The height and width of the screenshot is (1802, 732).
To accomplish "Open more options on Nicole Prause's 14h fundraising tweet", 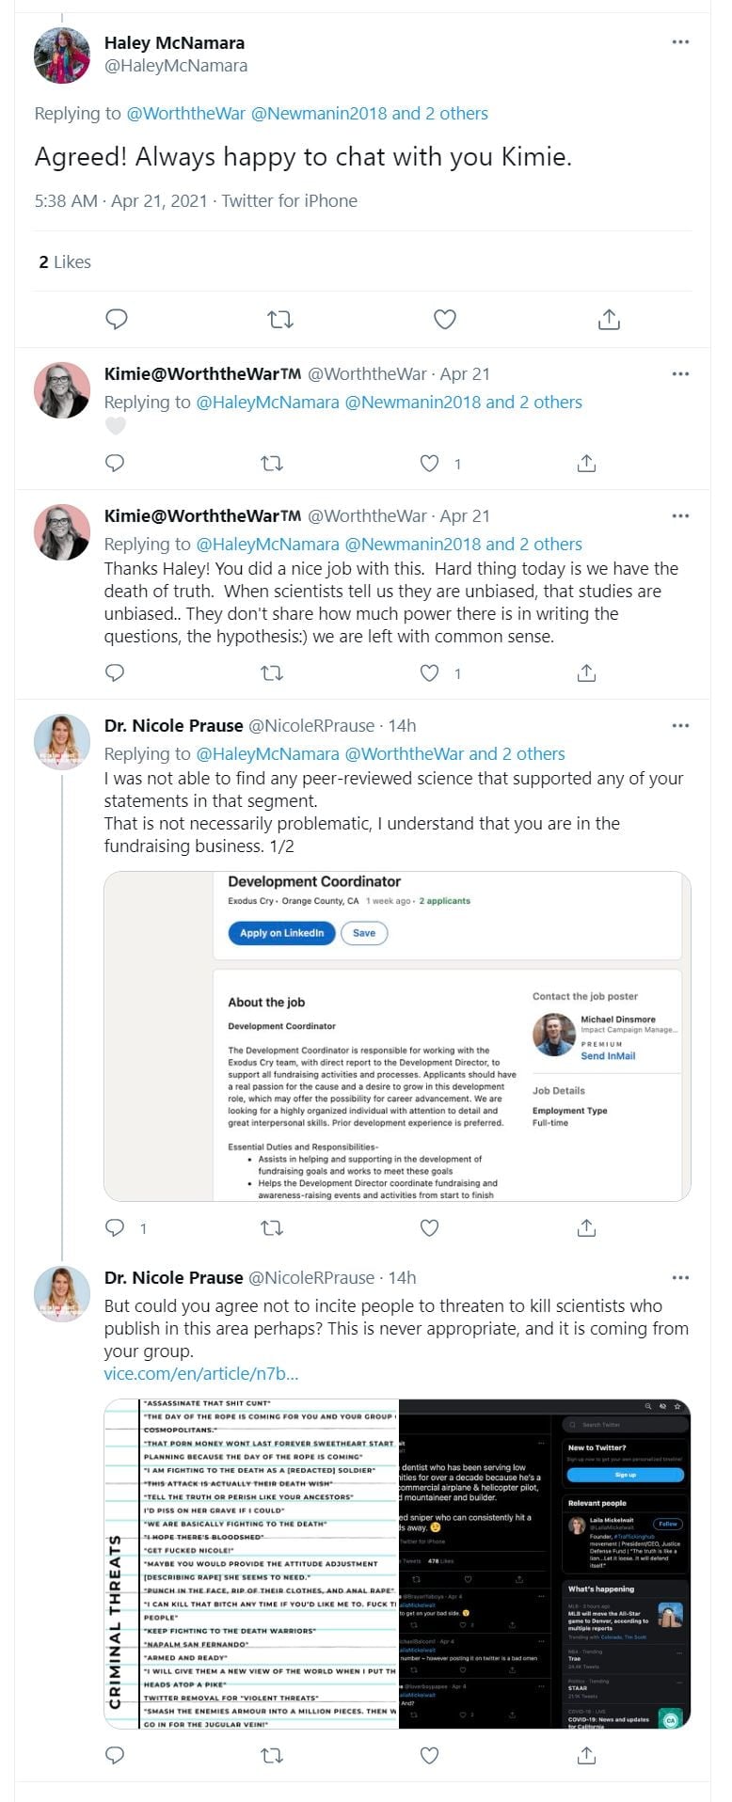I will coord(680,726).
